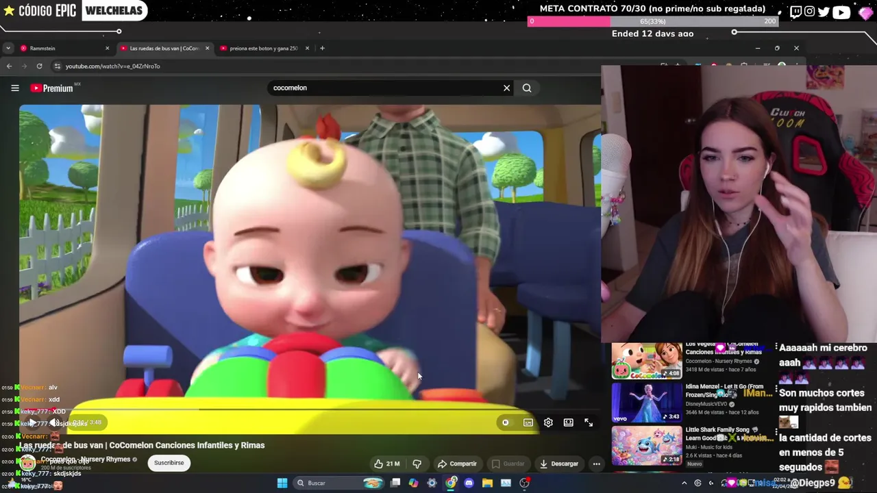Close the presiona este boton tab
Viewport: 877px width, 493px height.
coord(307,48)
